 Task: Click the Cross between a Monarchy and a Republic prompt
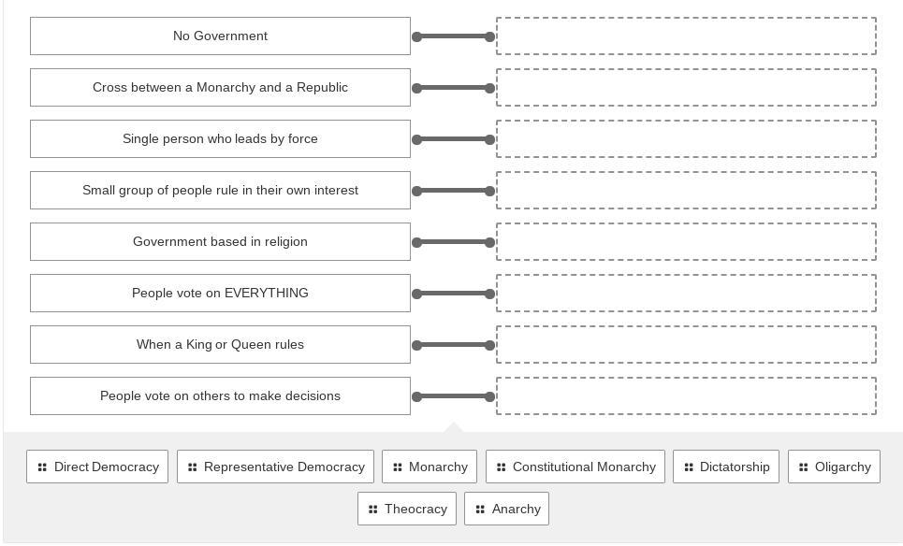point(220,88)
